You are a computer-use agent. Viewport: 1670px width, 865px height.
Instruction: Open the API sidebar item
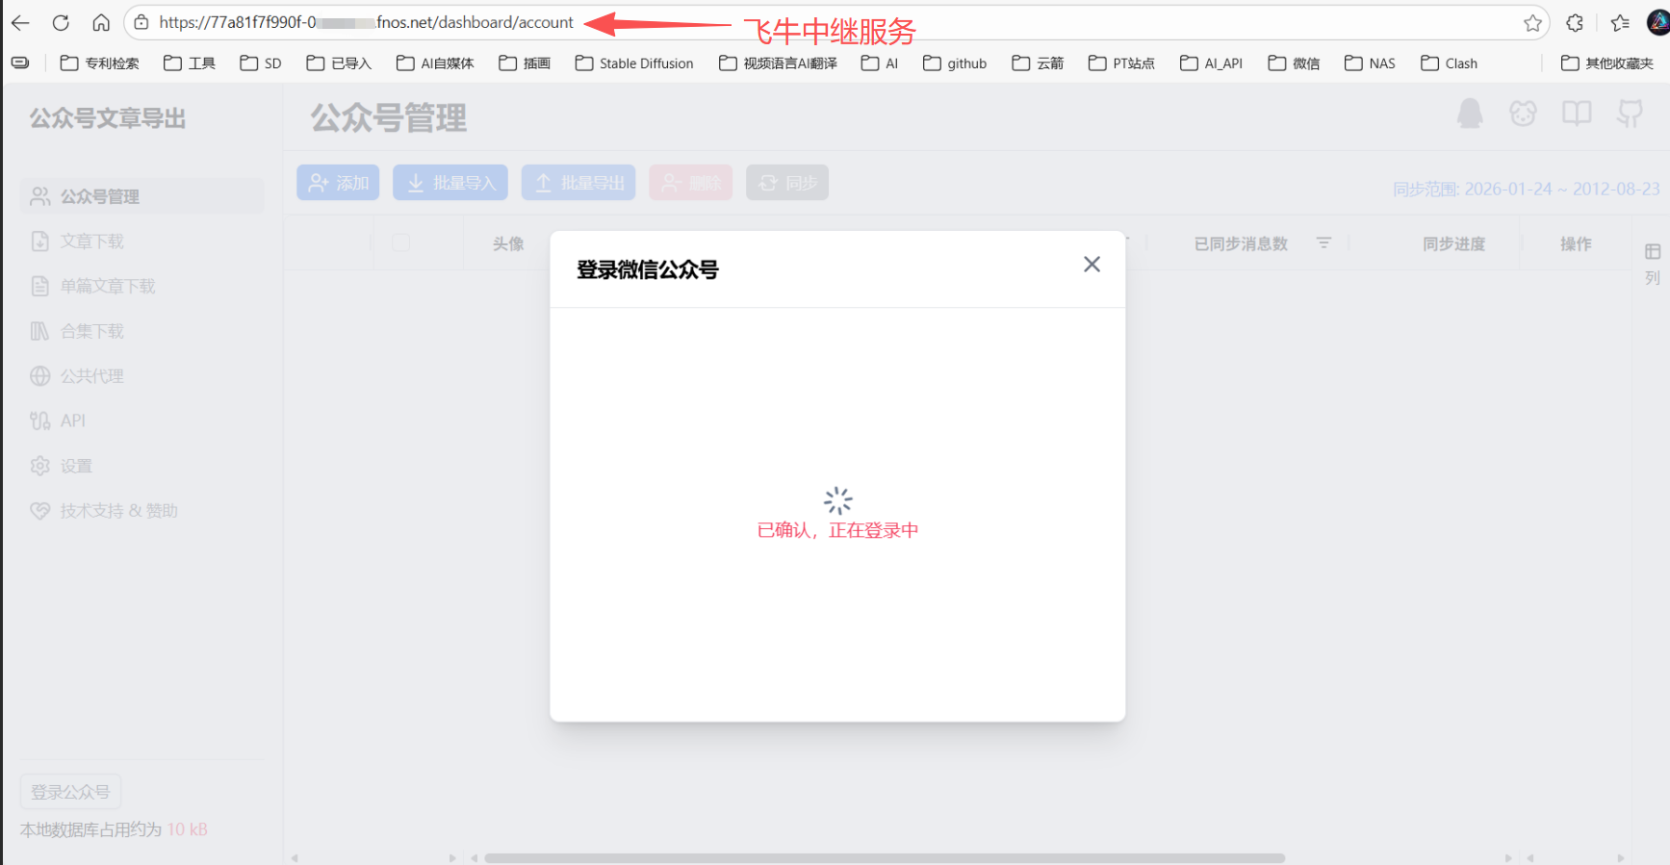(142, 420)
